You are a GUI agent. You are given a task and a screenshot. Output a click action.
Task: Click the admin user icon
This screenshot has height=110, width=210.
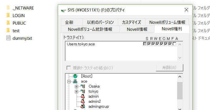pos(83,96)
